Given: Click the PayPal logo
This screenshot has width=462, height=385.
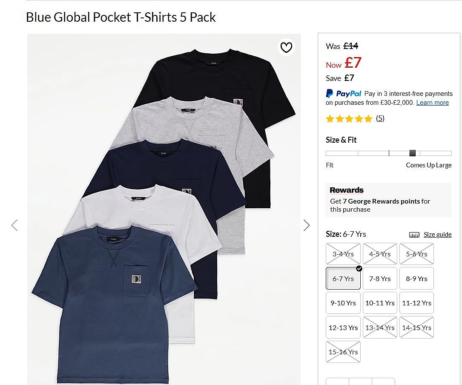Looking at the screenshot, I should (344, 94).
